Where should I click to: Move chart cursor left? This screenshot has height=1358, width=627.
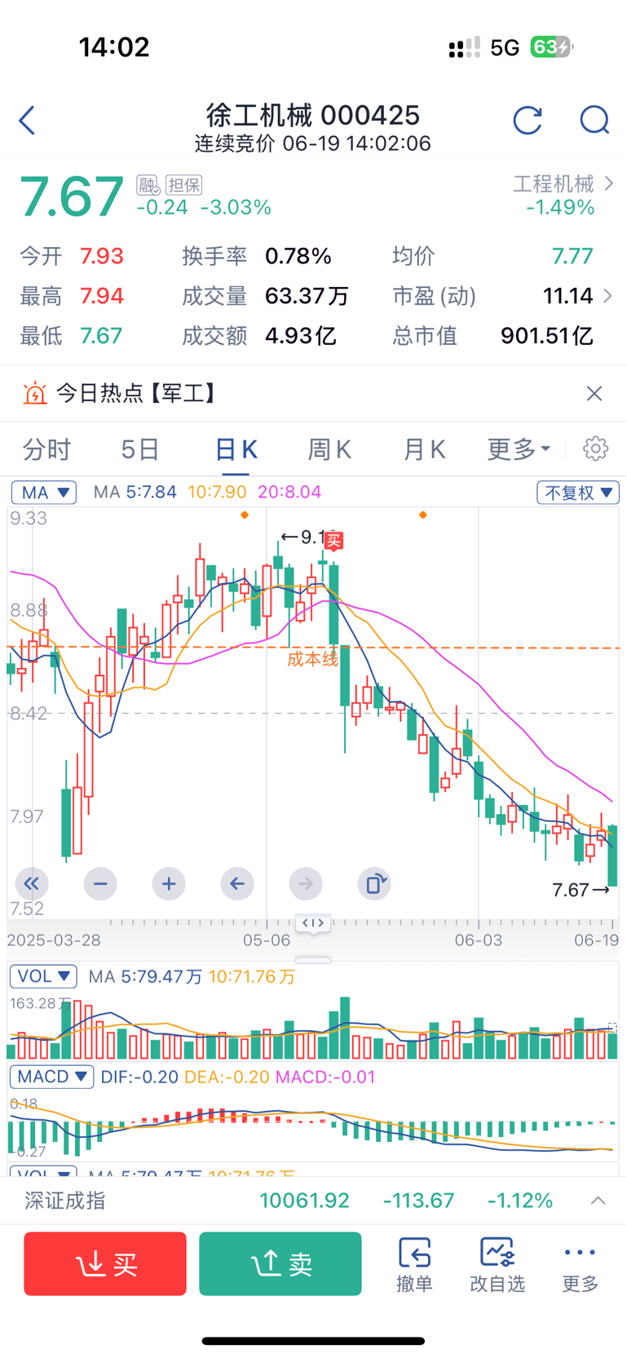tap(237, 883)
